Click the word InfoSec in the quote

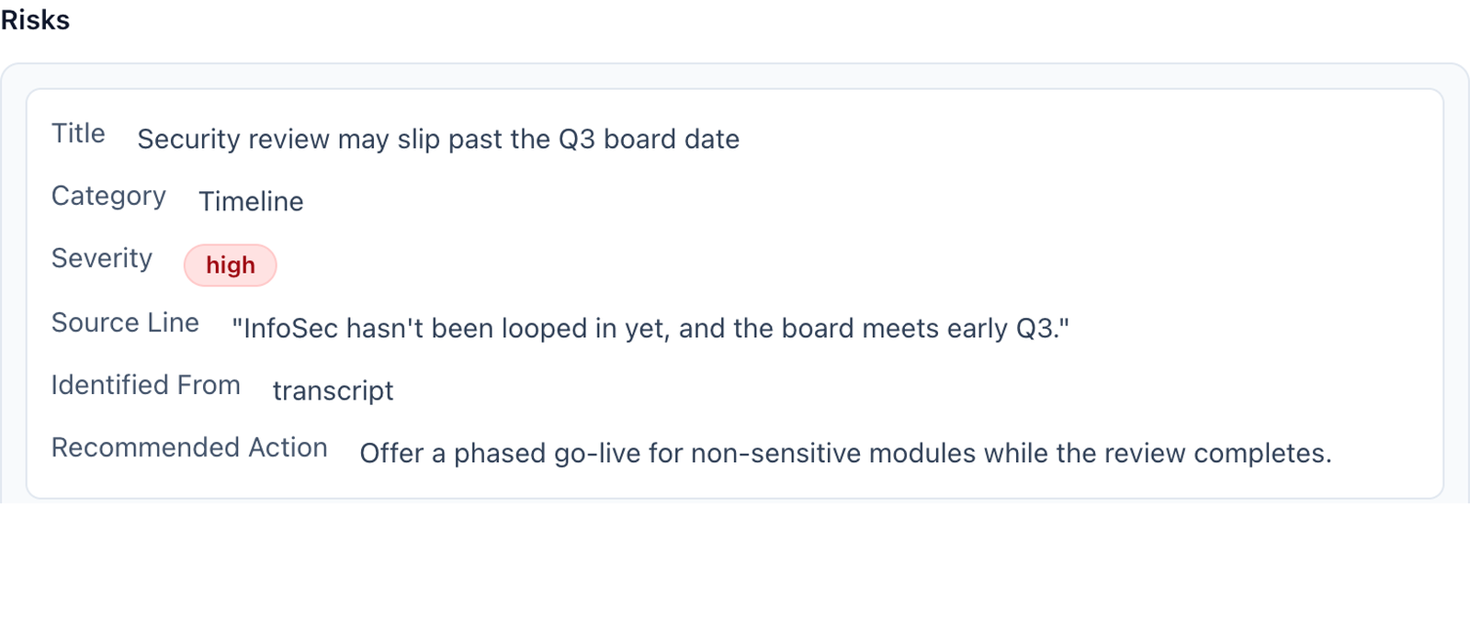[290, 328]
